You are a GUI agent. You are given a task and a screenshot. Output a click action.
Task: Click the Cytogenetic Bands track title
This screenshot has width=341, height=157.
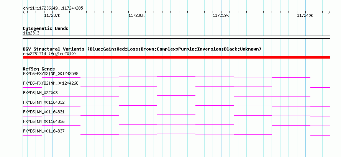pyautogui.click(x=46, y=28)
